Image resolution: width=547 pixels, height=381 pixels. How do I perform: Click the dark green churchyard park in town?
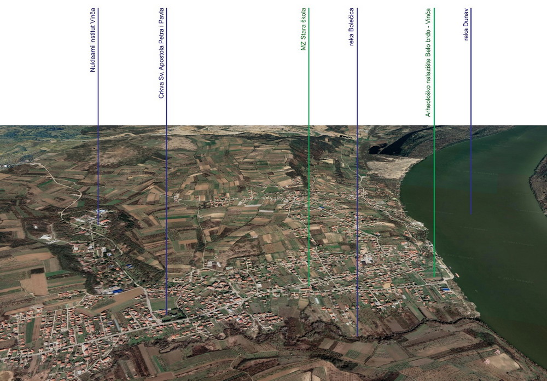coord(176,315)
